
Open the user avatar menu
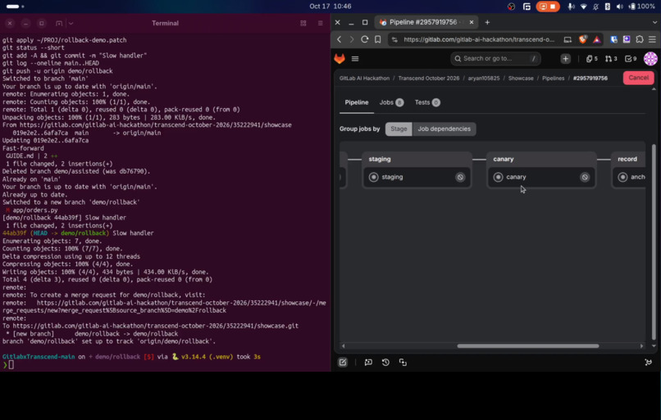click(x=650, y=58)
